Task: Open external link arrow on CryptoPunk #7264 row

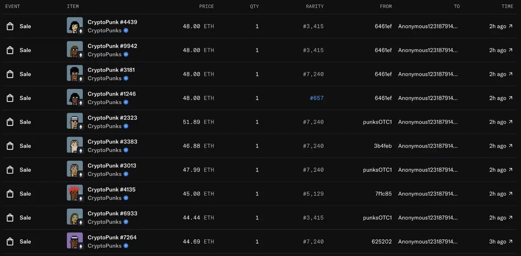Action: (511, 242)
